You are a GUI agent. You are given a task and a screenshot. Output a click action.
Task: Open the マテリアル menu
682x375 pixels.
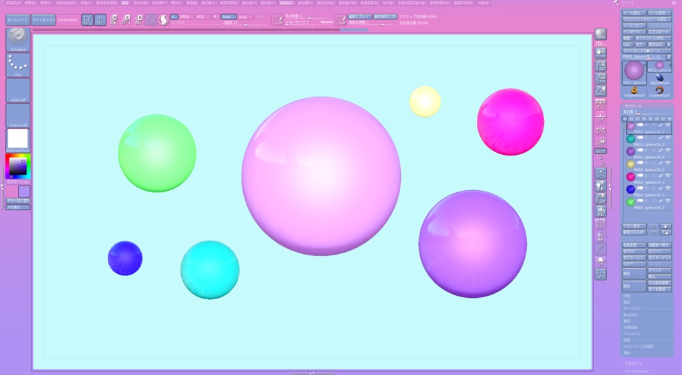228,3
